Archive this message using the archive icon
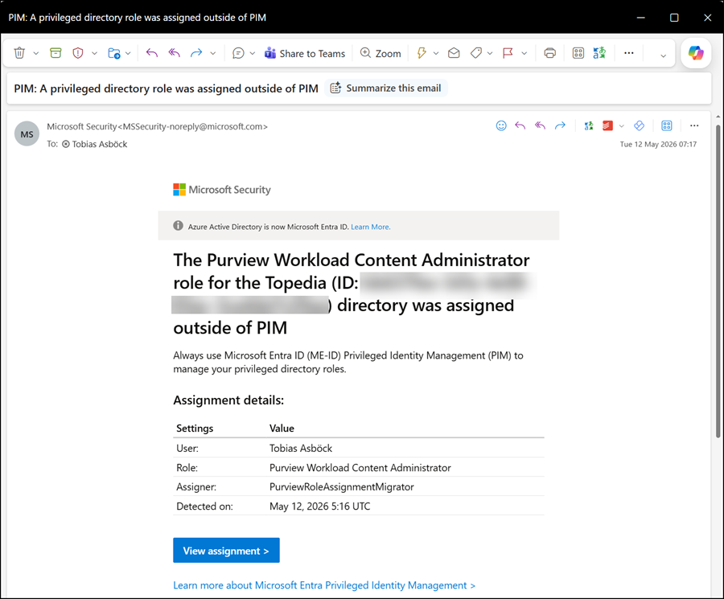 56,53
